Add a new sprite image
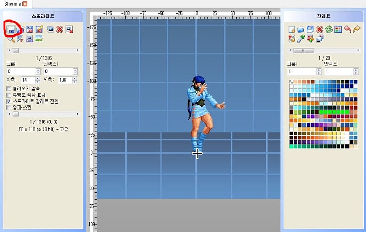The height and width of the screenshot is (232, 366). [50, 29]
